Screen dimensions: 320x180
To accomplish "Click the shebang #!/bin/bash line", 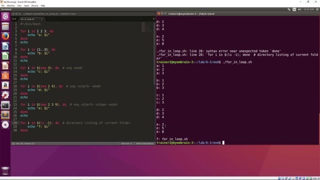I will pos(30,24).
